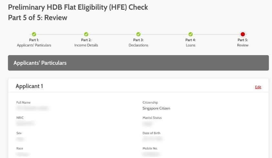Image resolution: width=272 pixels, height=158 pixels.
Task: Open the Income Details step label
Action: 86,45
